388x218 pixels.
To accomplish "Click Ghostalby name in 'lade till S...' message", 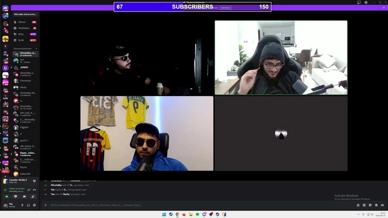I will 56,185.
